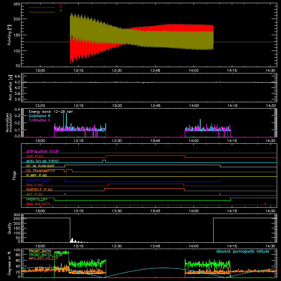Click the cyan NON_SOLAR_EVENT pulse

tap(104, 161)
